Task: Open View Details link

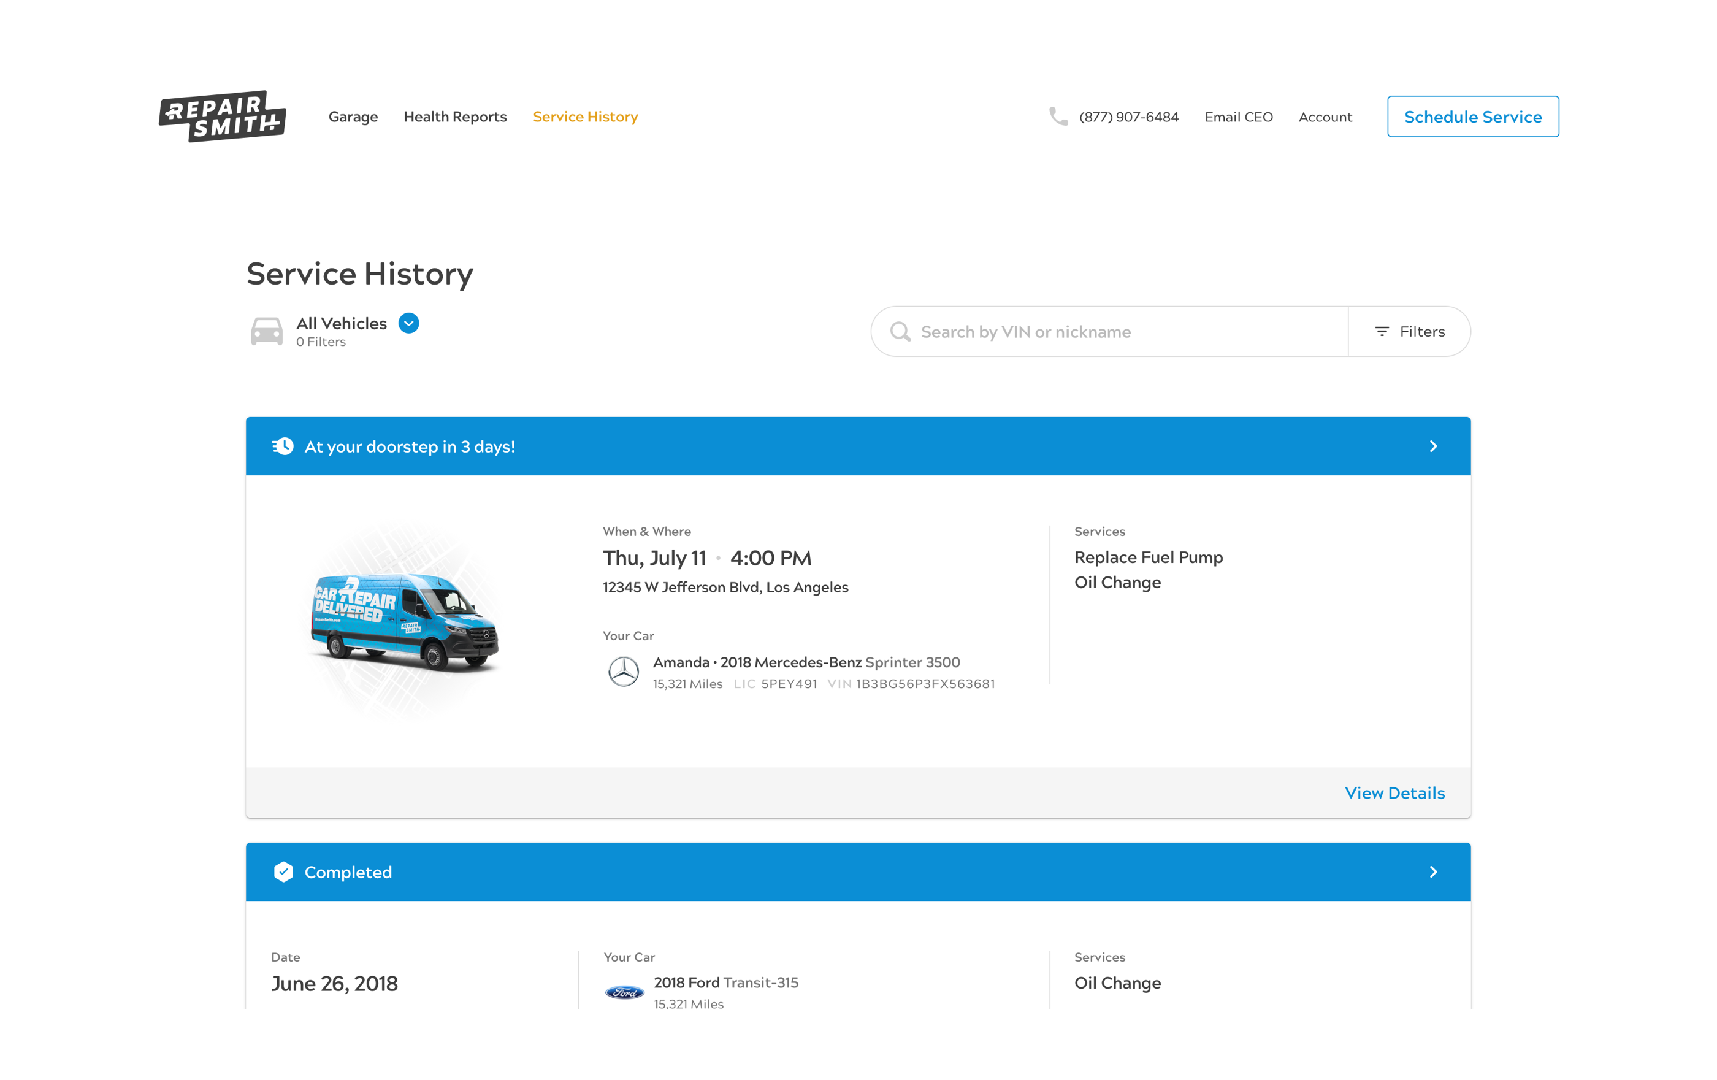Action: pyautogui.click(x=1394, y=793)
